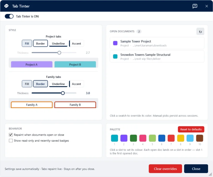Click the Clear overrides button
Viewport: 213px width, 177px height.
(x=165, y=169)
